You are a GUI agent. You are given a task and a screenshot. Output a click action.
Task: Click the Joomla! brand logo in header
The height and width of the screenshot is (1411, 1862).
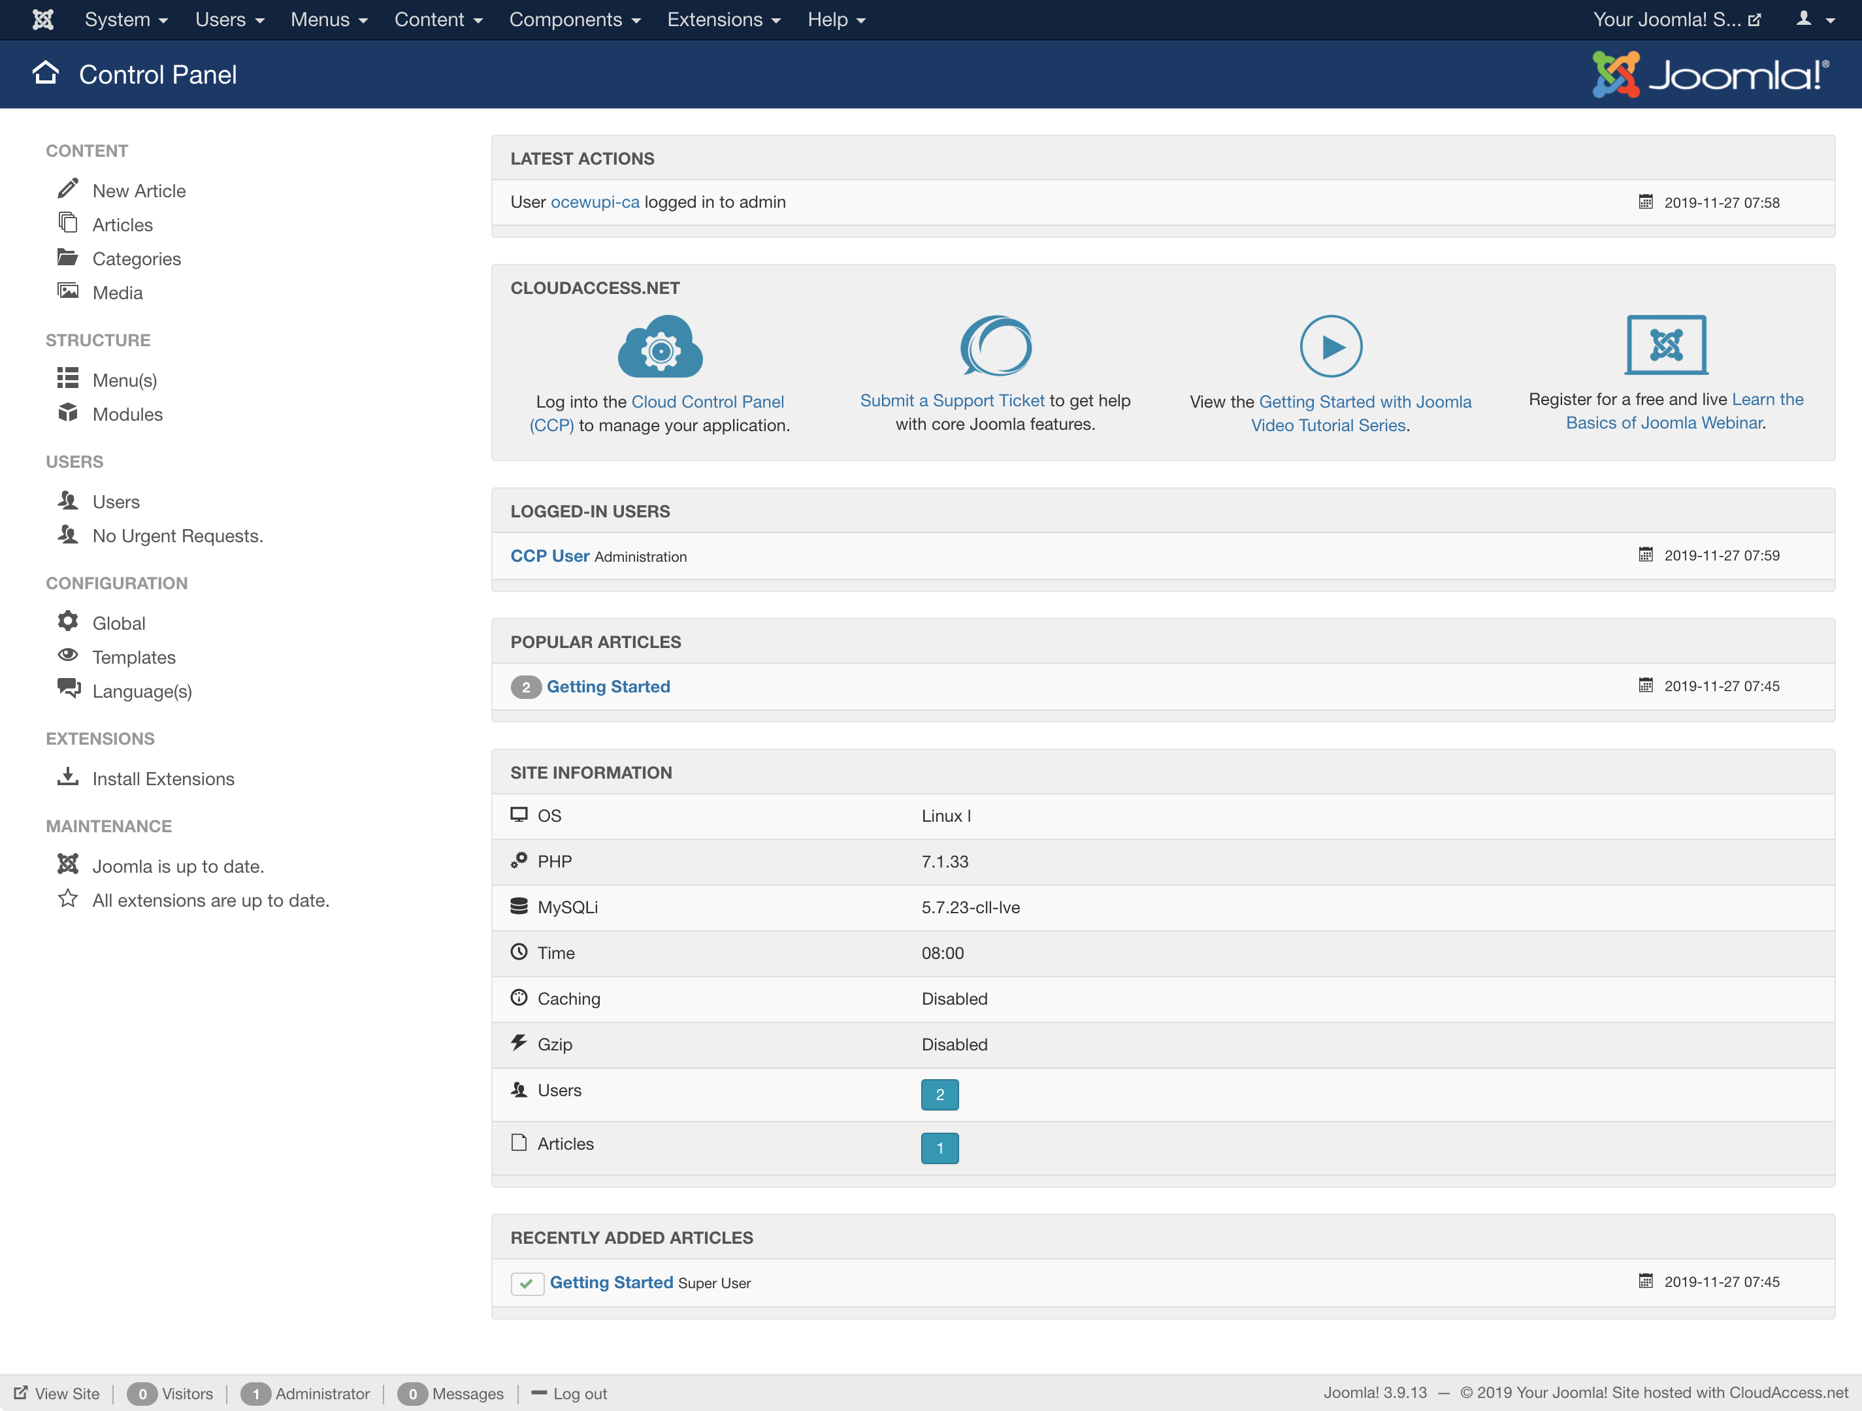[x=1710, y=74]
